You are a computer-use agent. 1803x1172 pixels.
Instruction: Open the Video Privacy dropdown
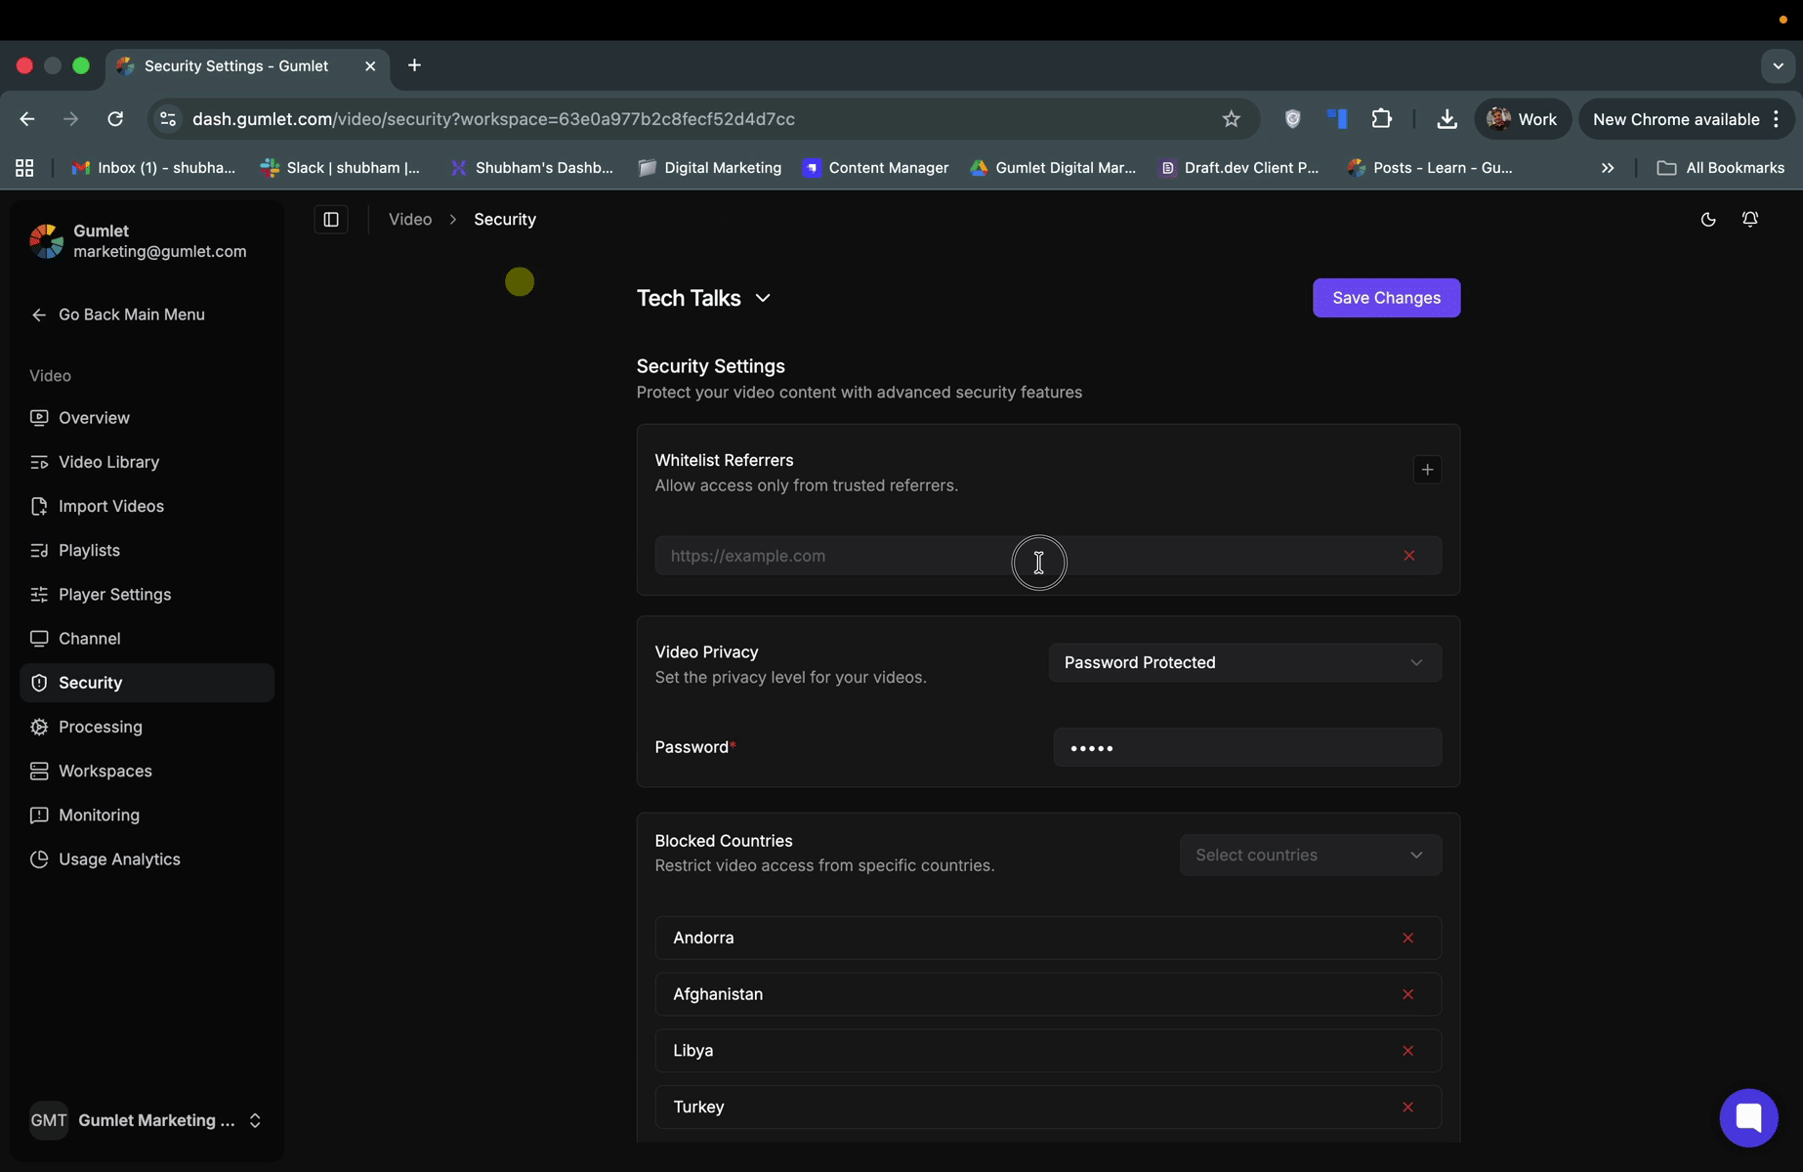pyautogui.click(x=1243, y=662)
